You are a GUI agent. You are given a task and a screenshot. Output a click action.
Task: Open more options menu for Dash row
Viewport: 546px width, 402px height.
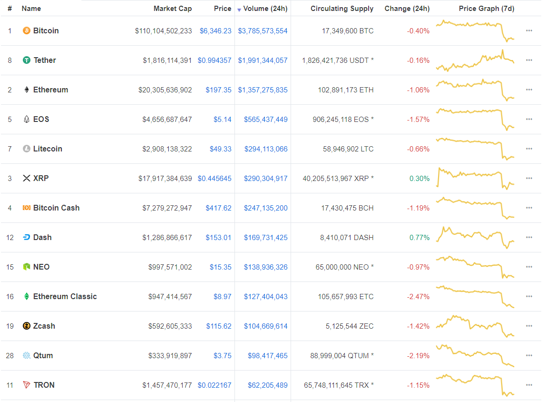[529, 237]
